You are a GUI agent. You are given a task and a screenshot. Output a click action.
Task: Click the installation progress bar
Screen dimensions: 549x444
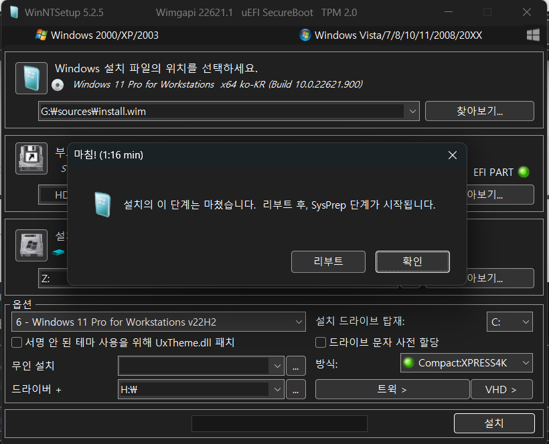point(279,423)
